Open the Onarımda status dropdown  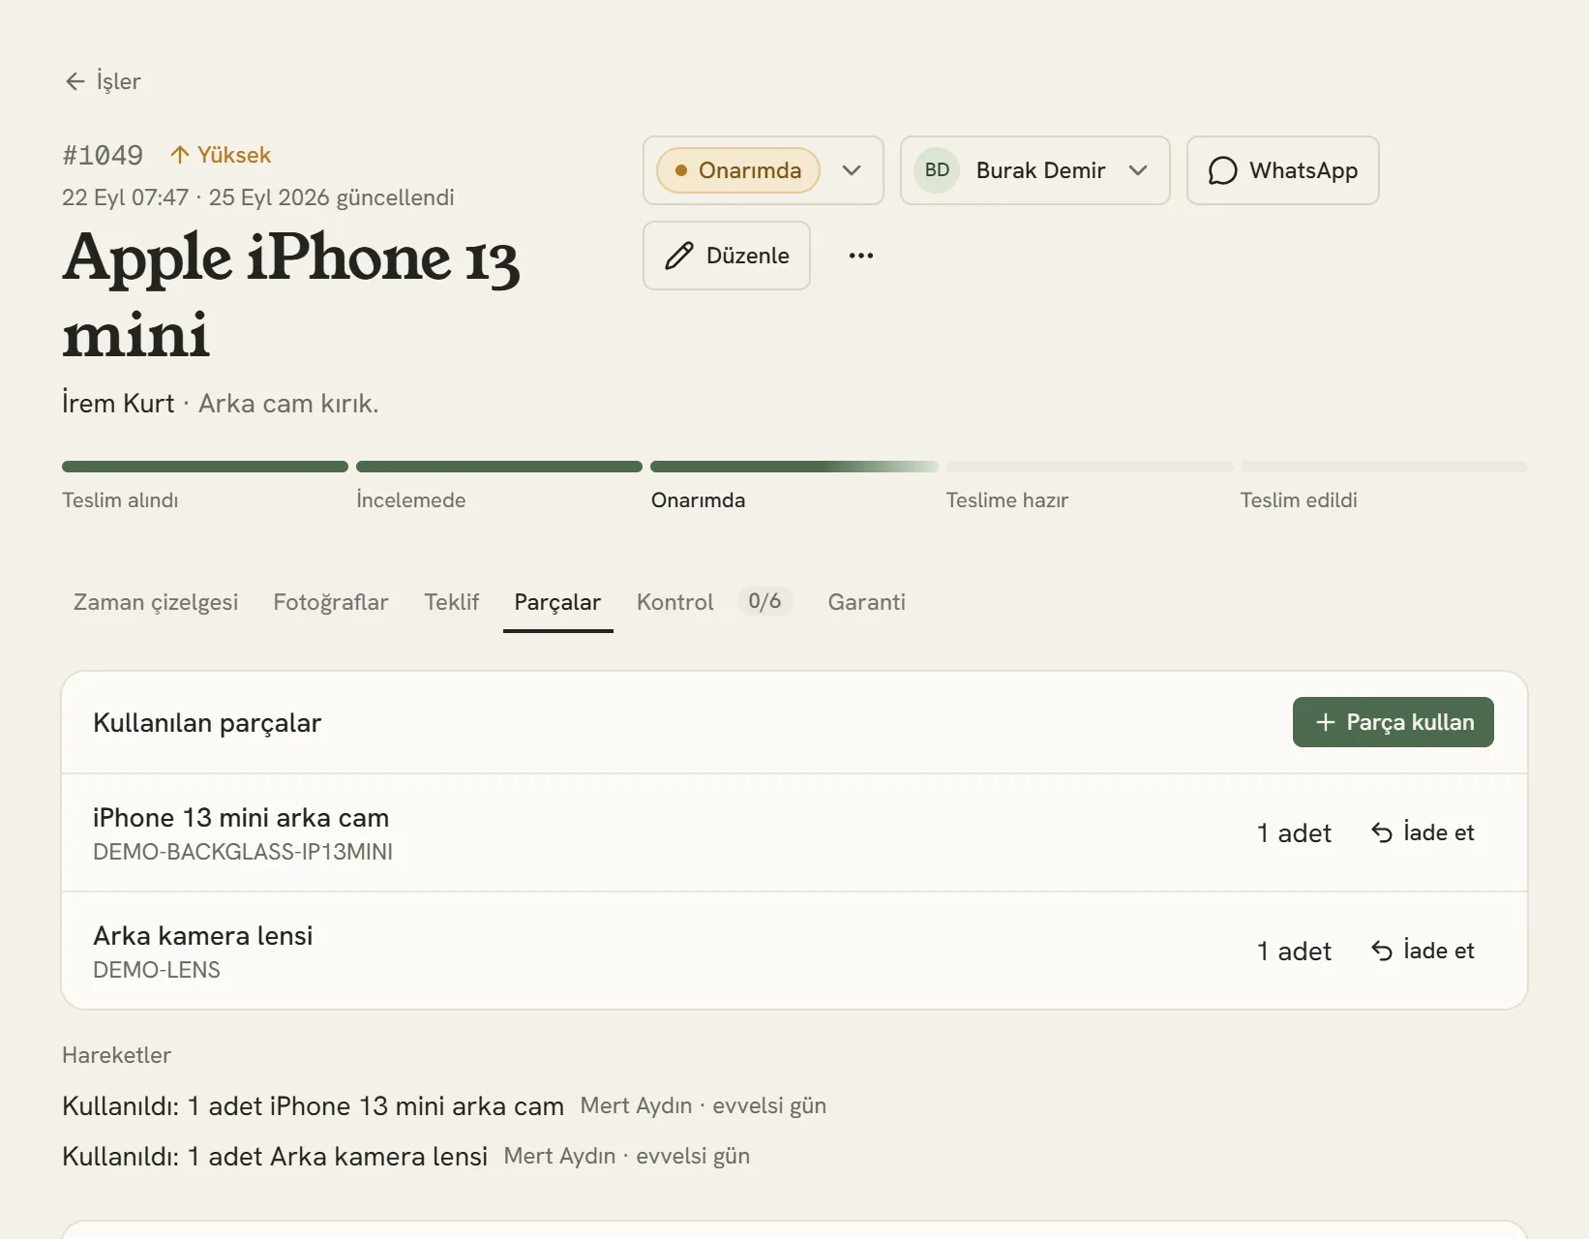click(x=763, y=170)
